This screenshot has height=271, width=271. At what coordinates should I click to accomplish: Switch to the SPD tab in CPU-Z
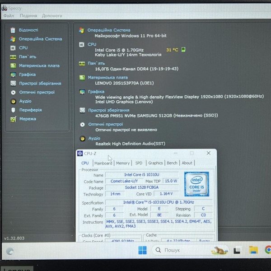[139, 163]
